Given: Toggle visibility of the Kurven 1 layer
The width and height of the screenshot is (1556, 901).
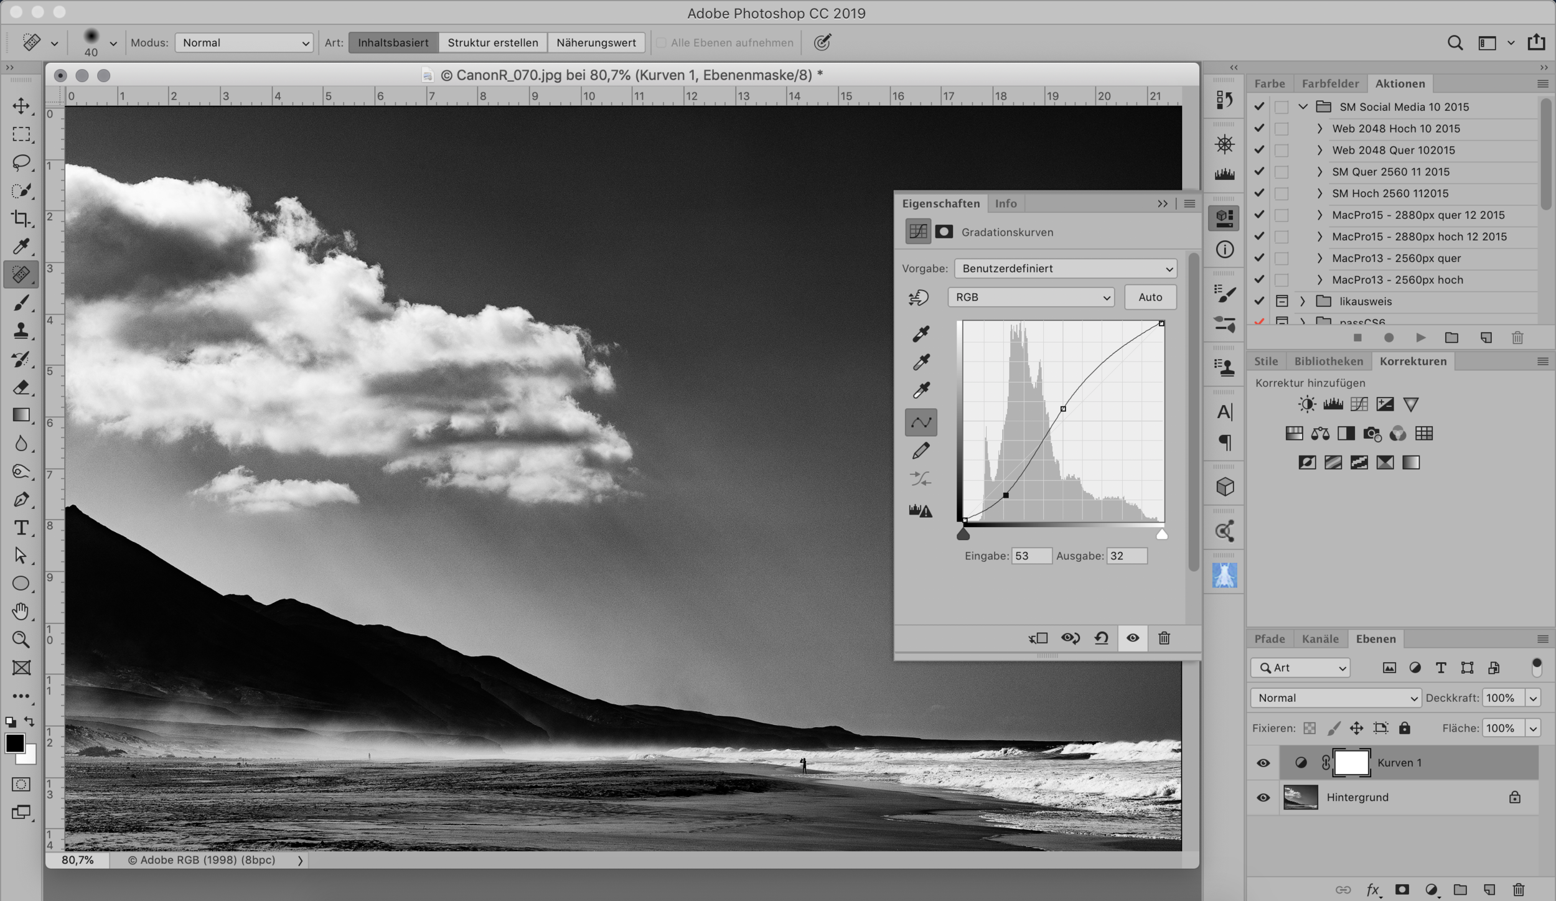Looking at the screenshot, I should (1263, 762).
